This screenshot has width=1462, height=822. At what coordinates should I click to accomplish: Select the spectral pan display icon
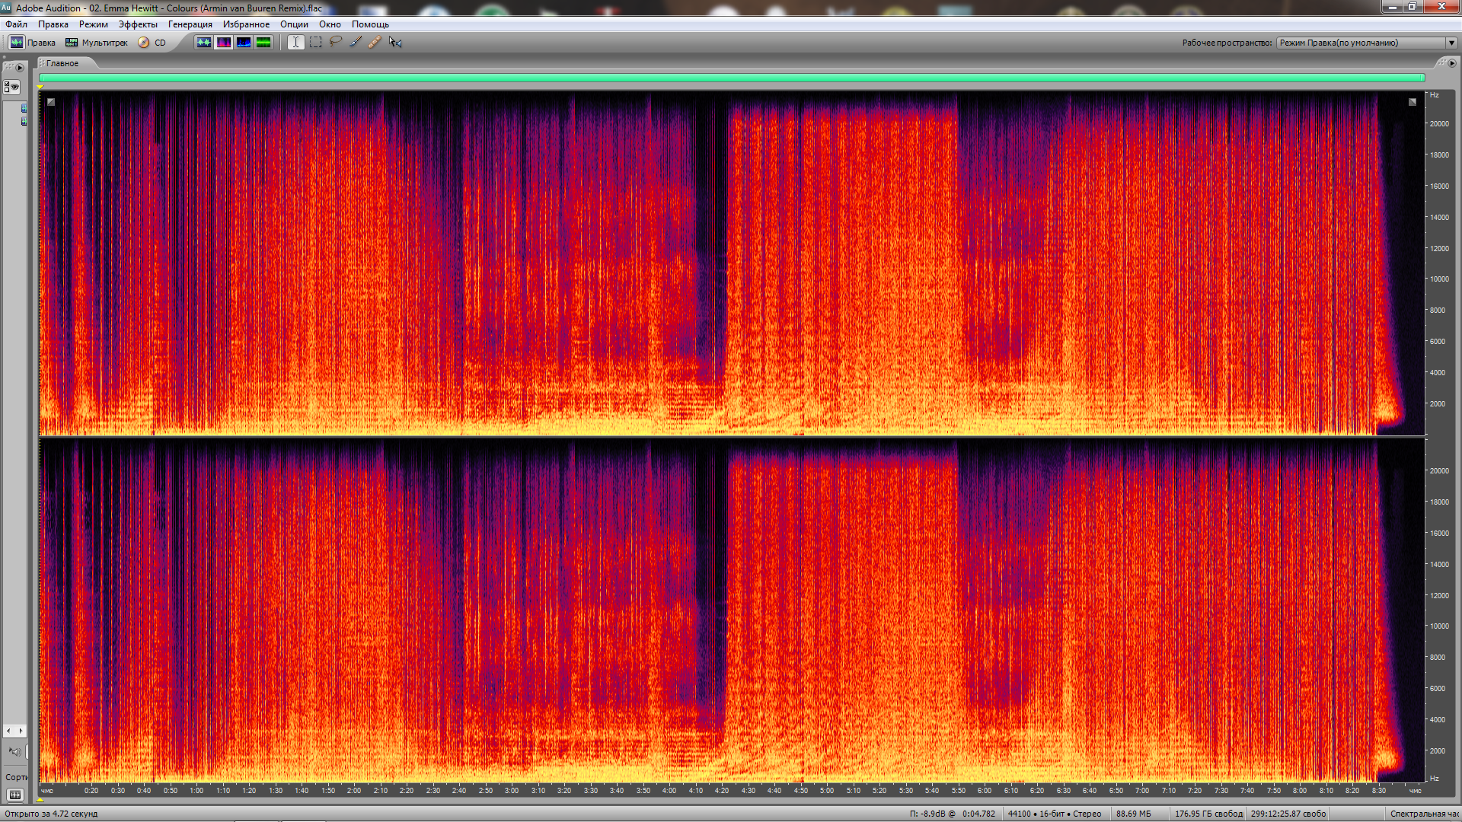(x=243, y=43)
